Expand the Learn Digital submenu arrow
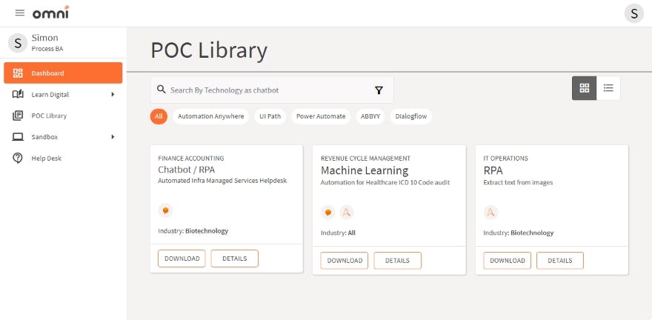652x320 pixels. (x=113, y=94)
